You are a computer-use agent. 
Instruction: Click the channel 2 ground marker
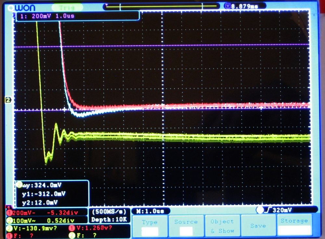point(8,100)
